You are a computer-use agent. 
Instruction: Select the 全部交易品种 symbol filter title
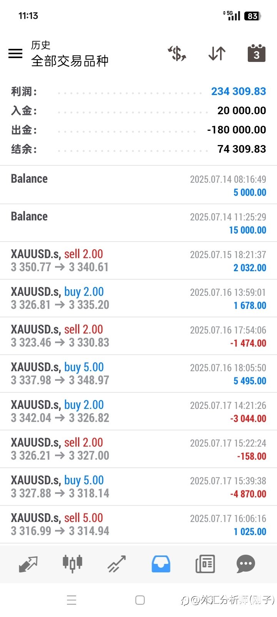(x=70, y=61)
